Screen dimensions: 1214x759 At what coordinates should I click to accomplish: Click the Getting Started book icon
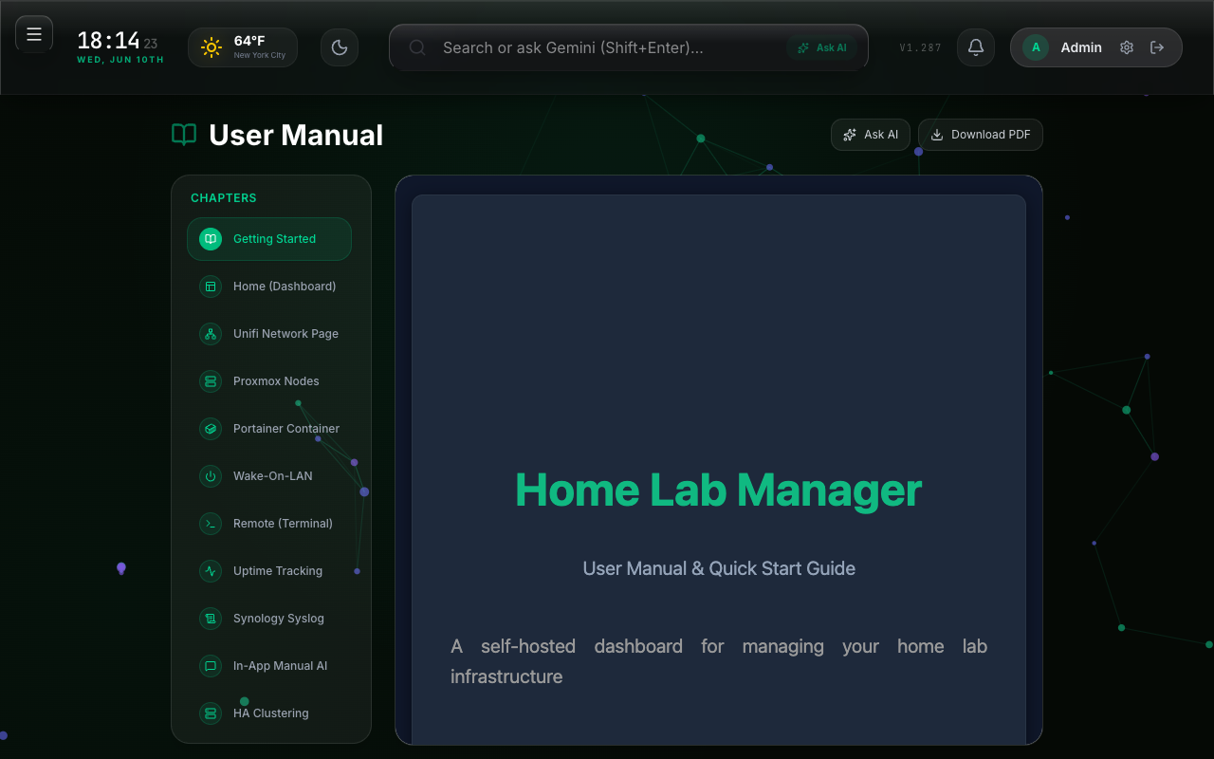pos(211,239)
